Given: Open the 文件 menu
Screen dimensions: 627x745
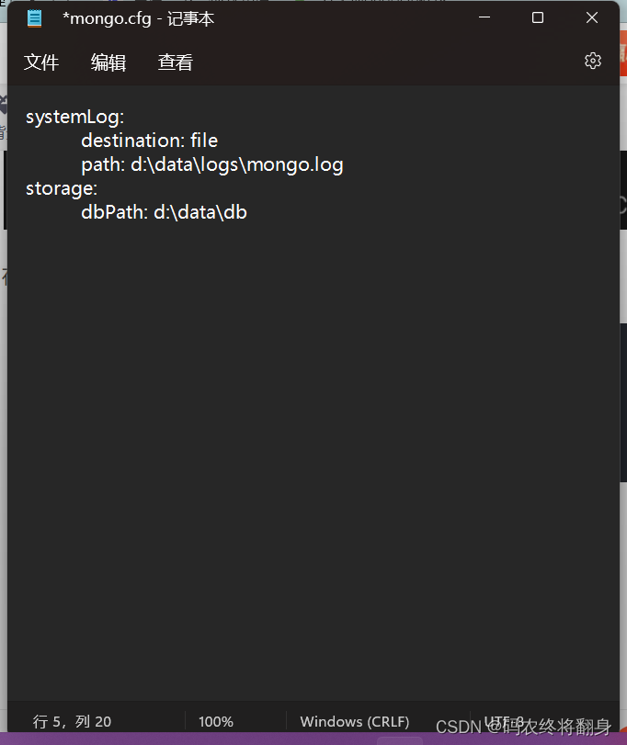Looking at the screenshot, I should (41, 62).
